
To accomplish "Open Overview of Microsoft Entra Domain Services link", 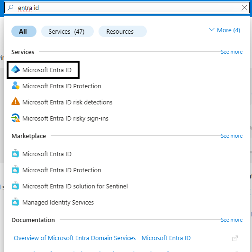I will point(102,238).
